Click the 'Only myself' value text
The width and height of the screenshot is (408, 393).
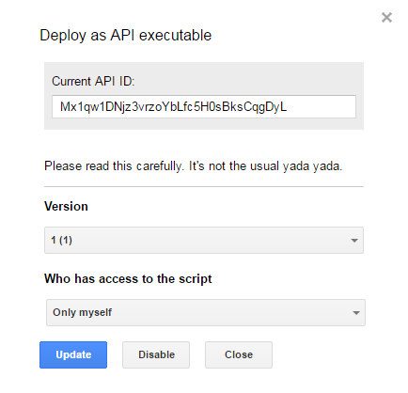click(82, 312)
